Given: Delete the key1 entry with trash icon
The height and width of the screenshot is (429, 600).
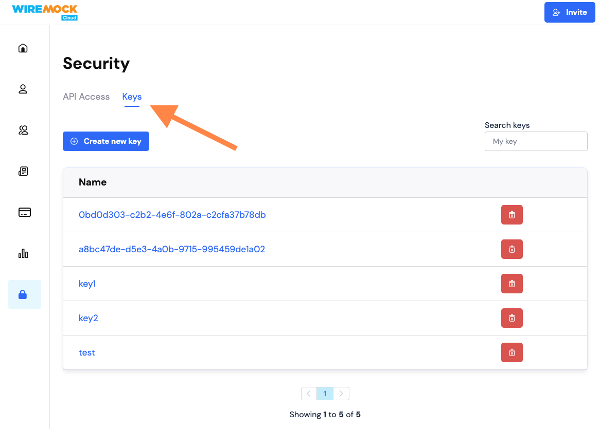Looking at the screenshot, I should pos(511,284).
